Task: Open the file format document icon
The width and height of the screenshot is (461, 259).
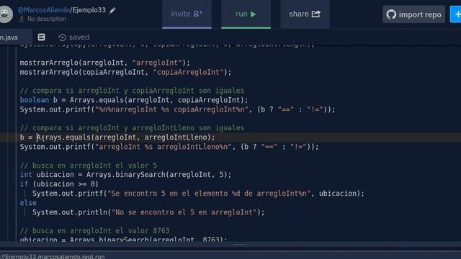Action: [x=42, y=37]
